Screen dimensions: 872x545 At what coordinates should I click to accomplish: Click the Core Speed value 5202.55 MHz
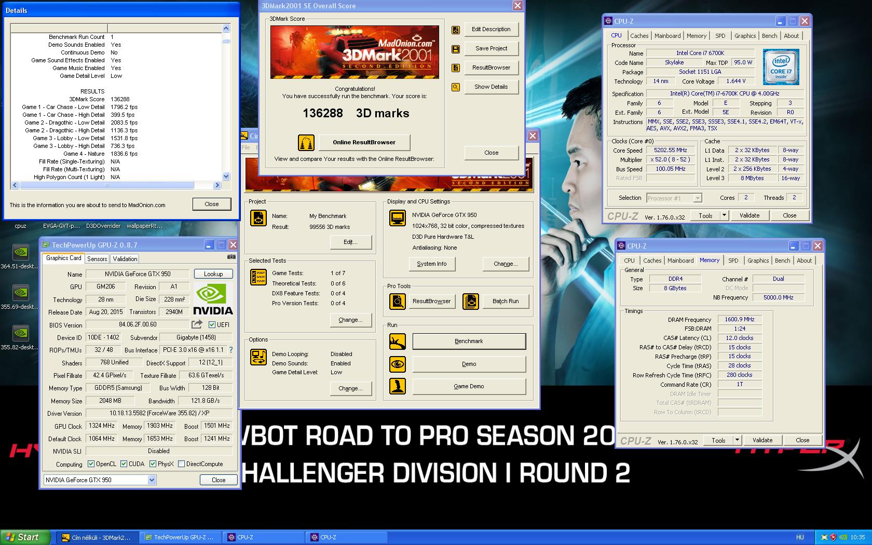coord(670,151)
